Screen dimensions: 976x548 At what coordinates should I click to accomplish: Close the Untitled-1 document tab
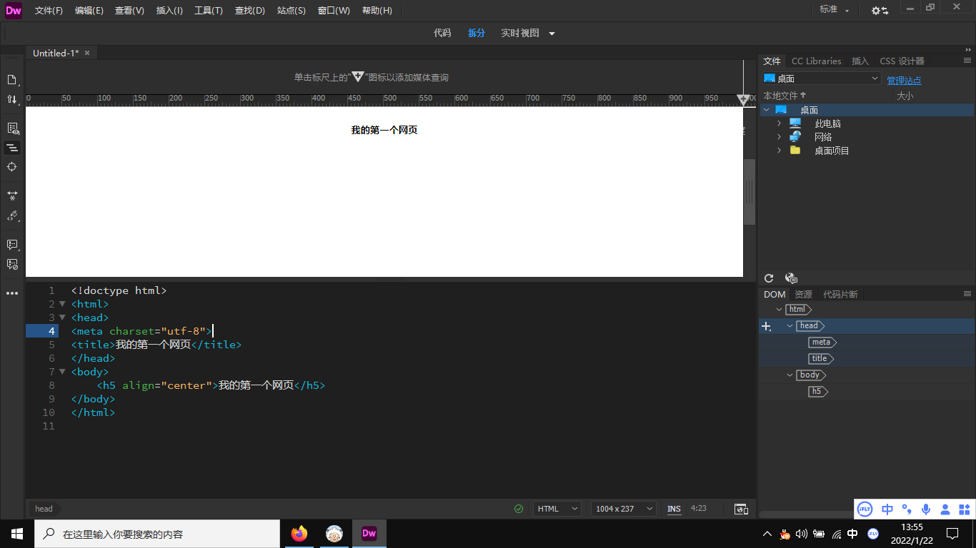coord(87,54)
